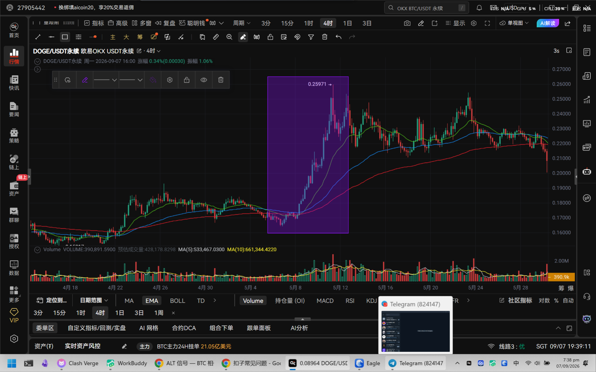The image size is (596, 372).
Task: Toggle lock on the selected drawing
Action: pyautogui.click(x=186, y=80)
